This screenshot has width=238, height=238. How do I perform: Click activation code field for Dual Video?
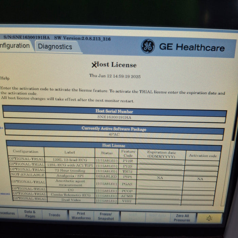(x=198, y=202)
